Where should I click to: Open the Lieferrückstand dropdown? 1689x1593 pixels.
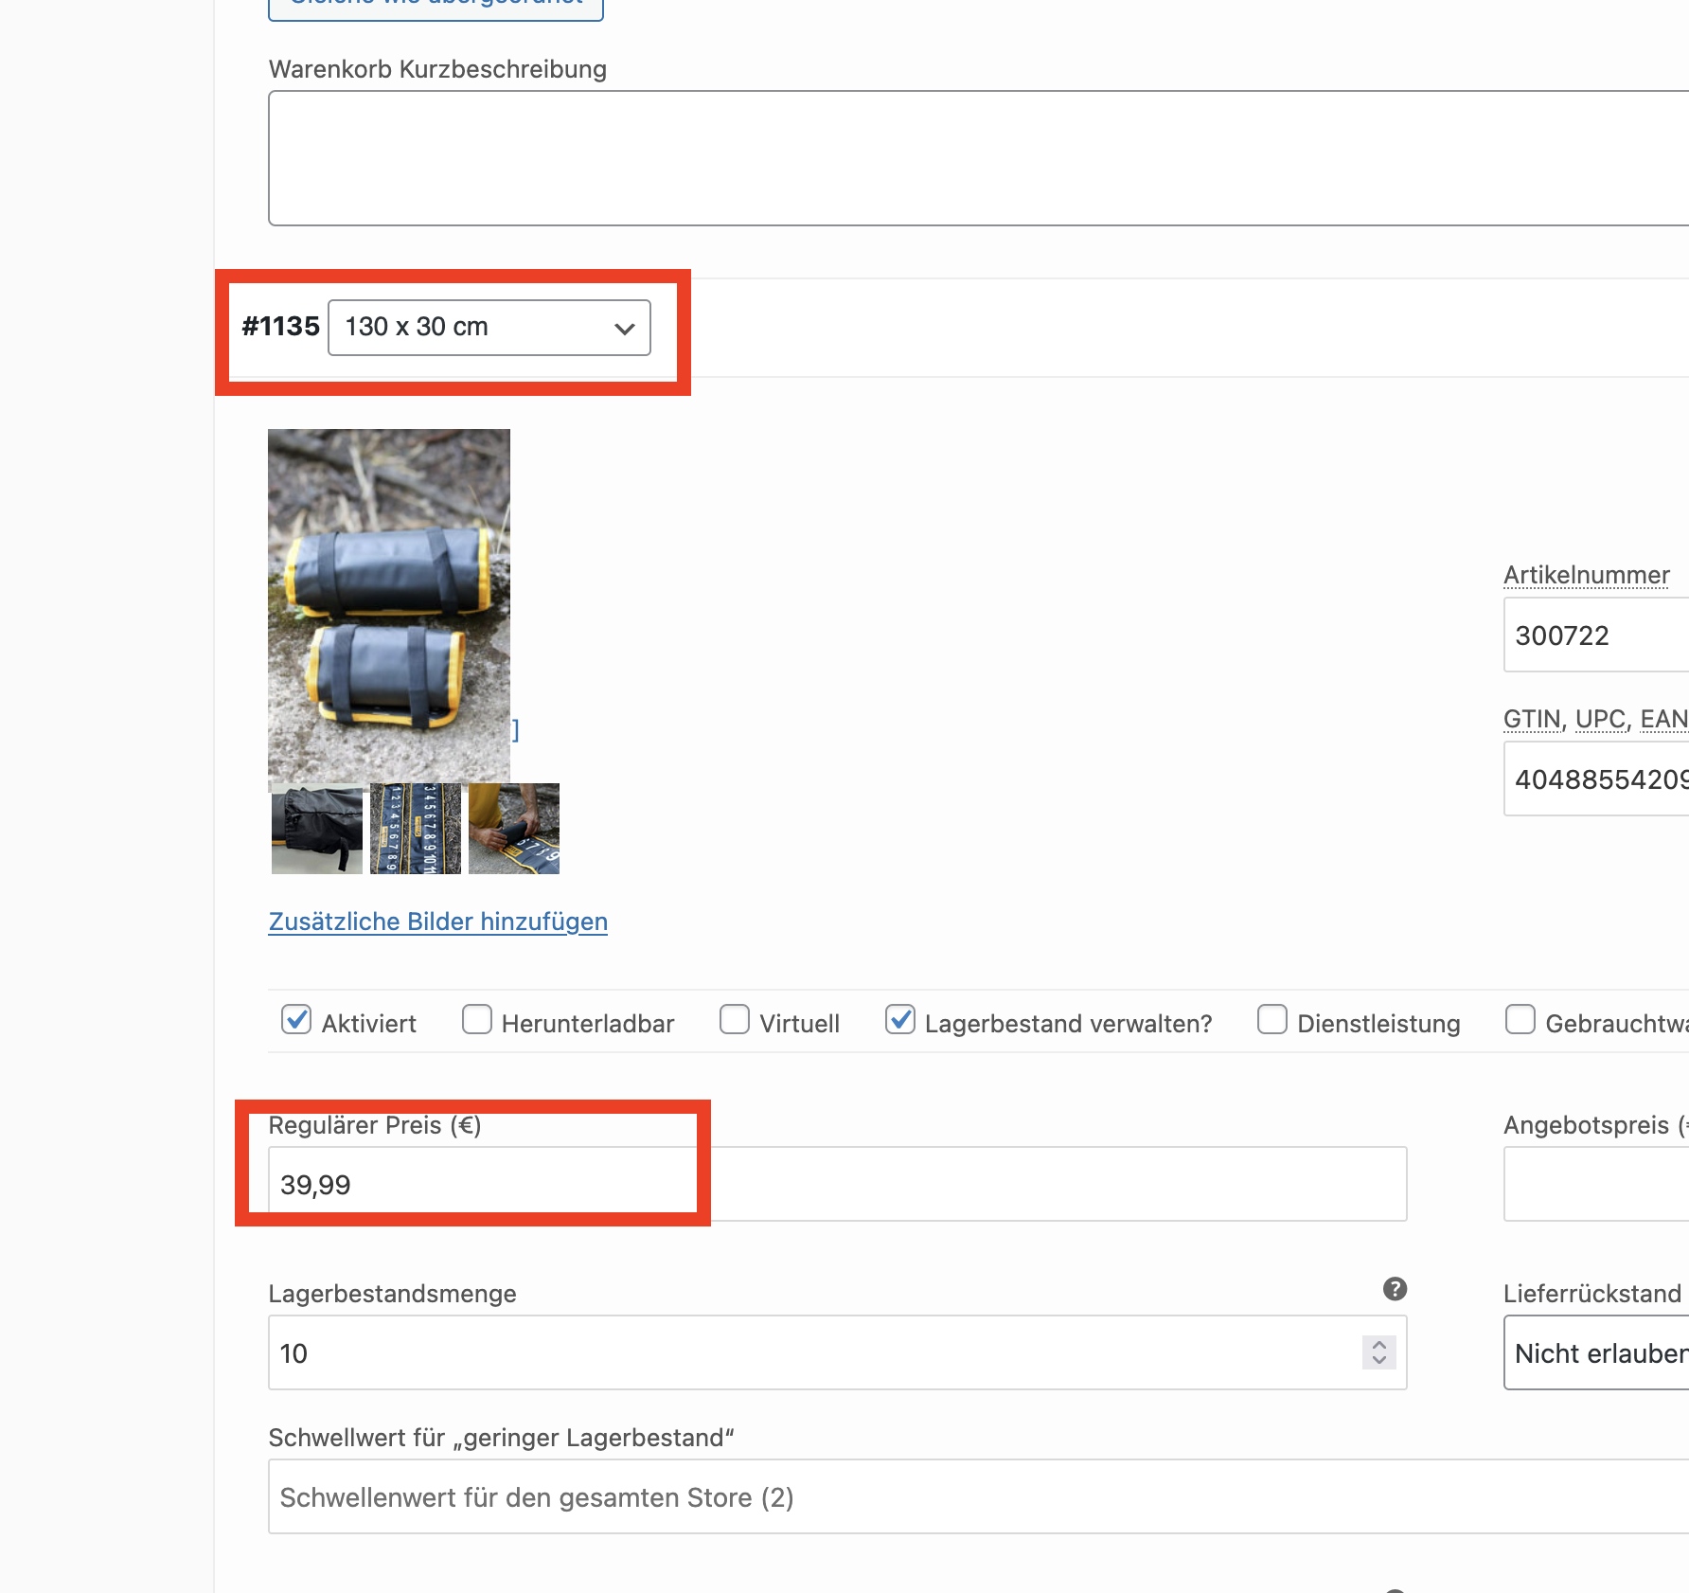[x=1596, y=1352]
